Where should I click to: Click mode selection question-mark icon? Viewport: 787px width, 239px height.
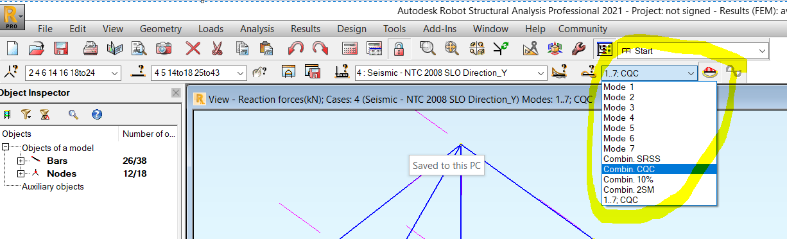coord(589,72)
